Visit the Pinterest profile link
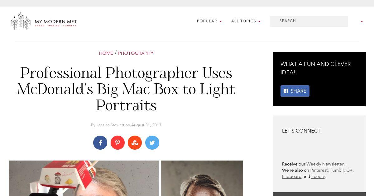The width and height of the screenshot is (374, 196). point(319,170)
